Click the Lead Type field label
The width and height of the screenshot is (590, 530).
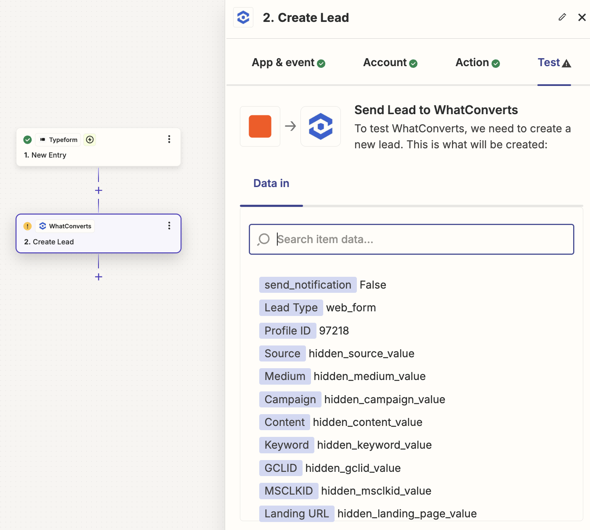(291, 308)
